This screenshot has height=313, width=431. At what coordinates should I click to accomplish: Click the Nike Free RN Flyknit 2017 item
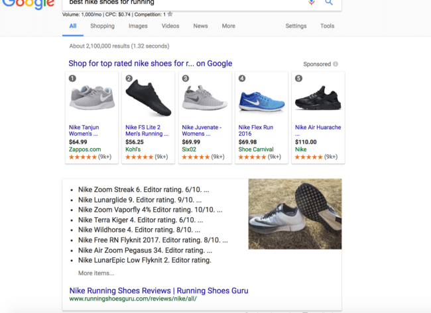[153, 240]
